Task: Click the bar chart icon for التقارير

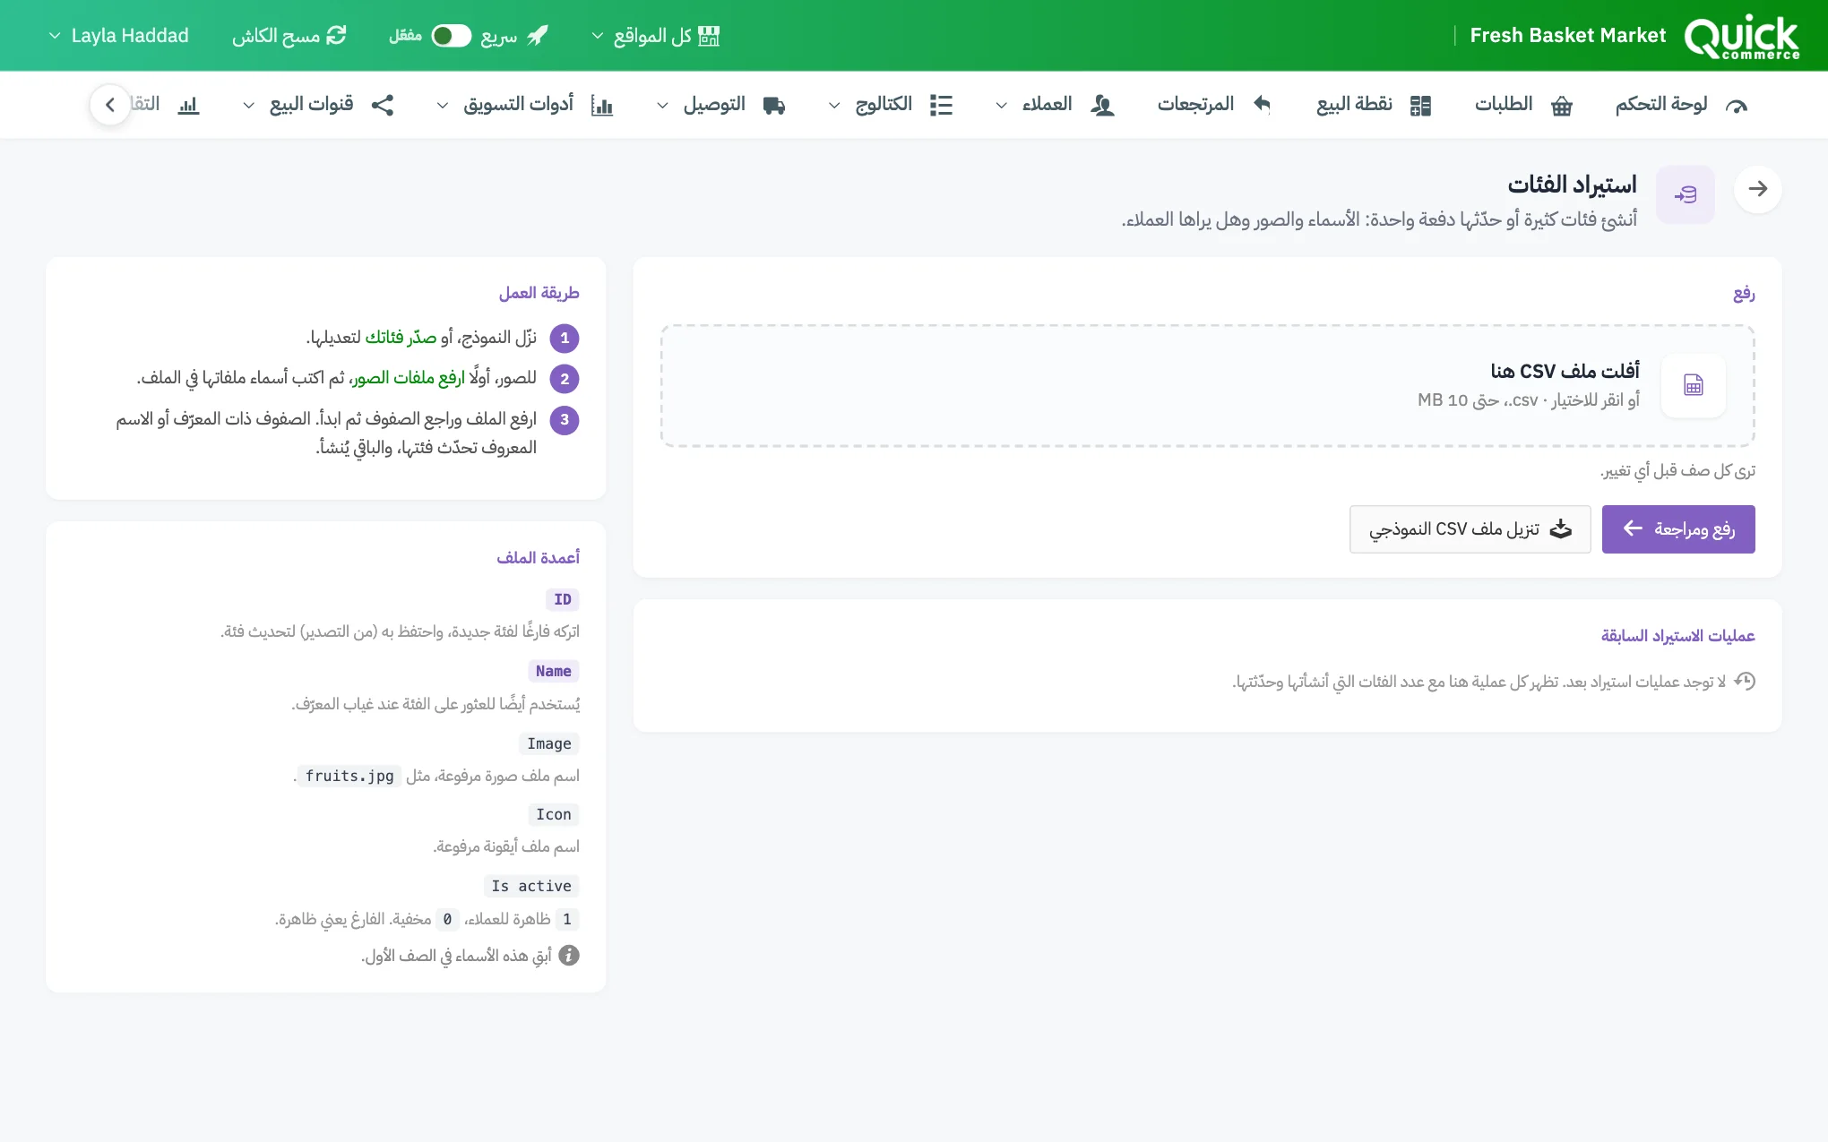Action: pyautogui.click(x=188, y=106)
